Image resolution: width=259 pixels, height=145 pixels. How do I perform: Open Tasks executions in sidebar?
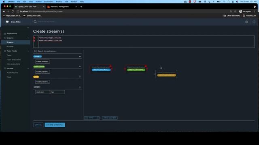pyautogui.click(x=14, y=60)
